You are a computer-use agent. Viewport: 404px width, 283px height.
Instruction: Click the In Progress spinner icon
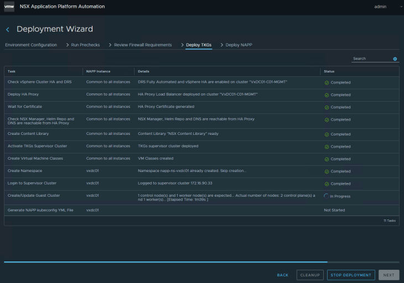(327, 196)
